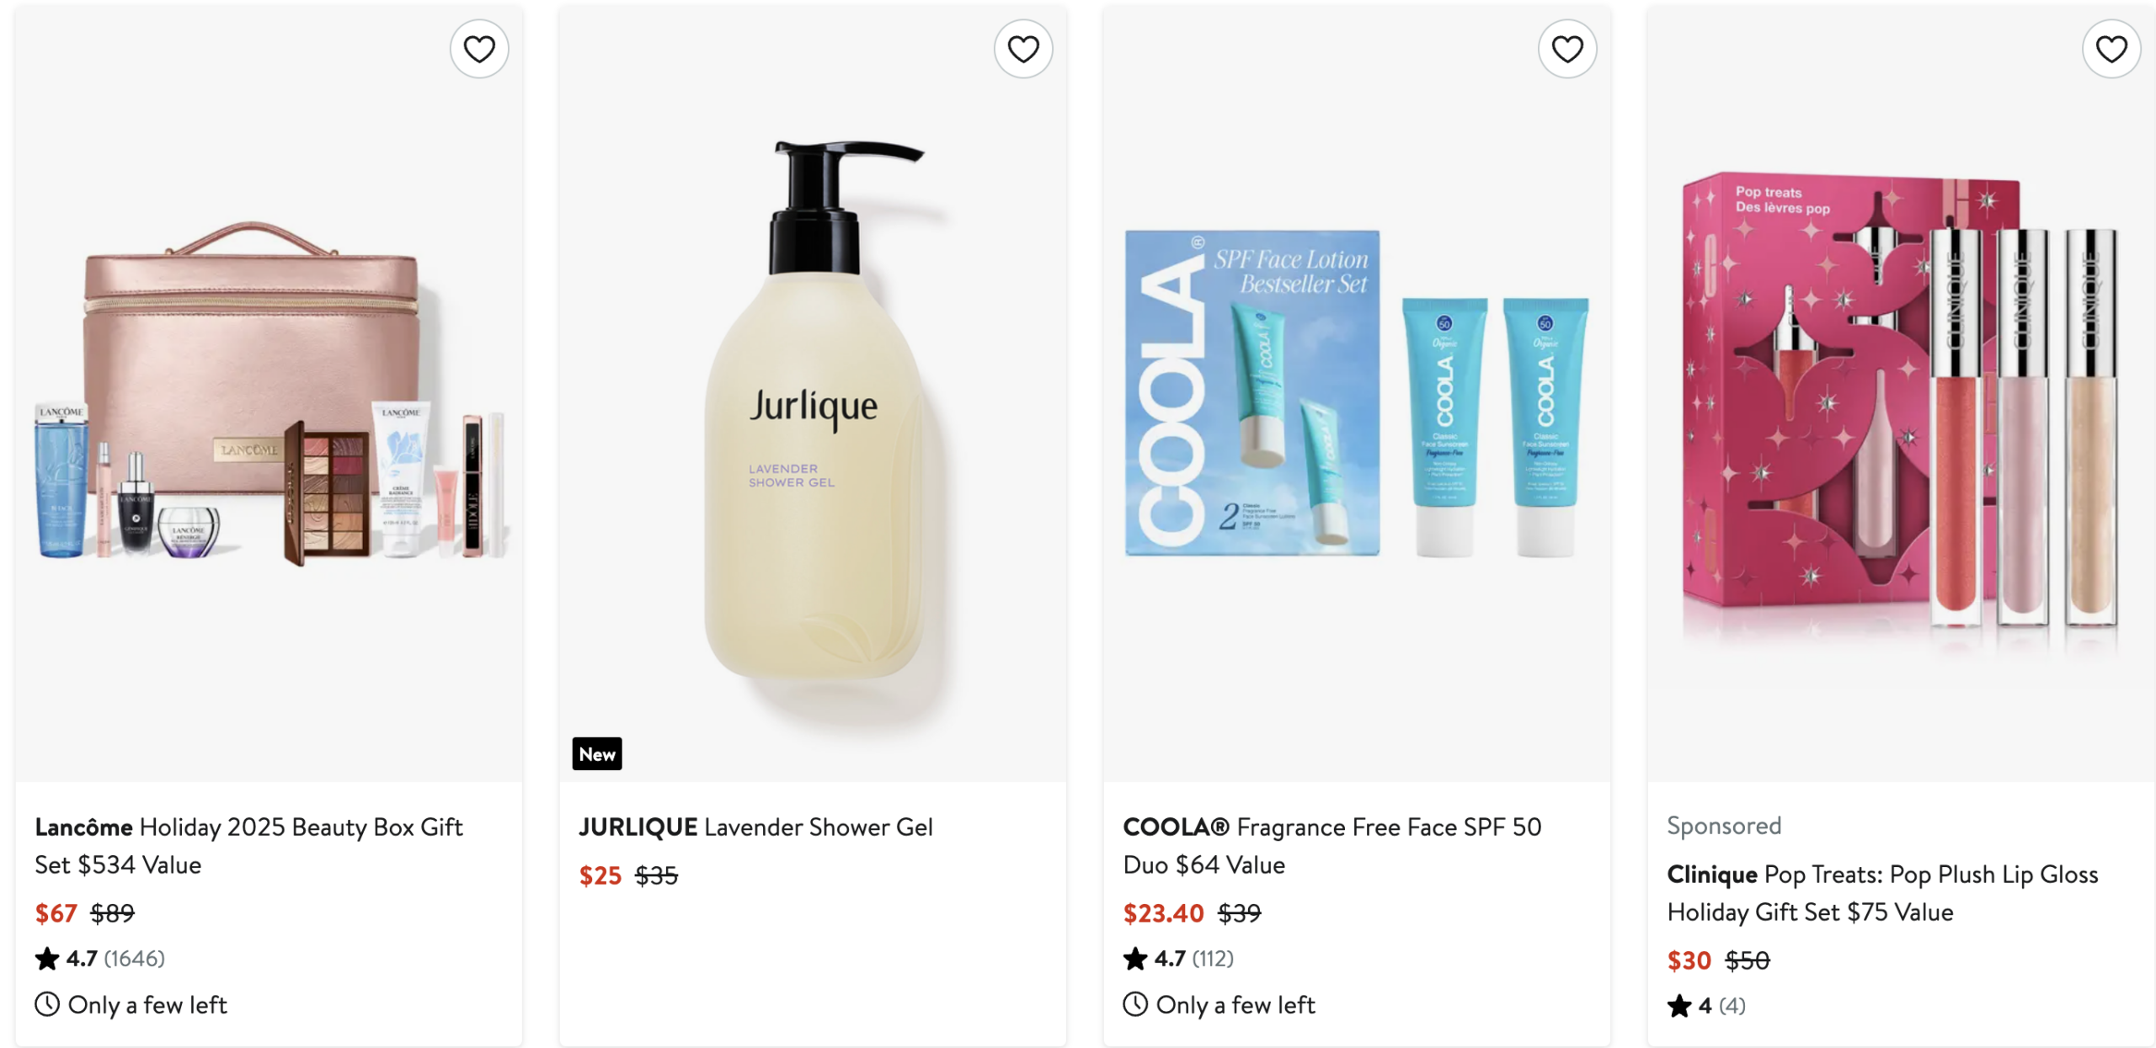The width and height of the screenshot is (2156, 1048).
Task: Favorite the Lancôme Beauty Box with heart icon
Action: coord(479,50)
